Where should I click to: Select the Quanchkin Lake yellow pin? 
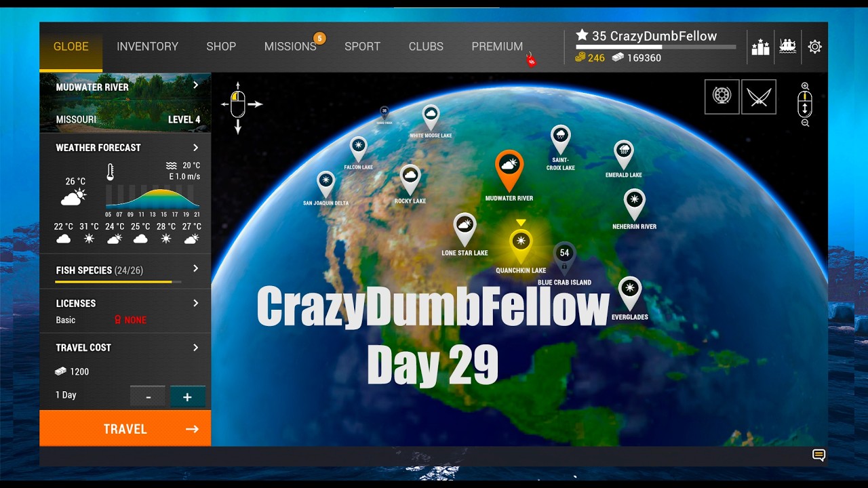tap(521, 245)
